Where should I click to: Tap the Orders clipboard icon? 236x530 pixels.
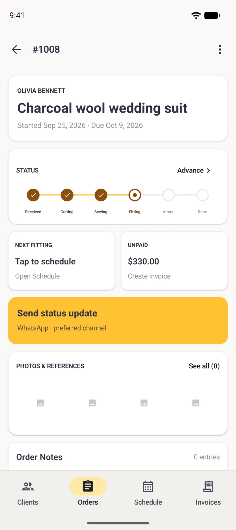(88, 486)
